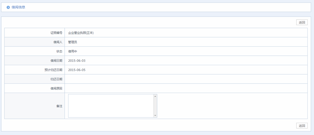This screenshot has height=135, width=314.
Task: Click the 备注 field label
Action: pos(59,106)
